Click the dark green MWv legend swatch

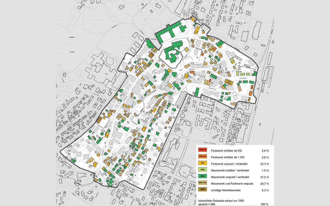coord(202,176)
